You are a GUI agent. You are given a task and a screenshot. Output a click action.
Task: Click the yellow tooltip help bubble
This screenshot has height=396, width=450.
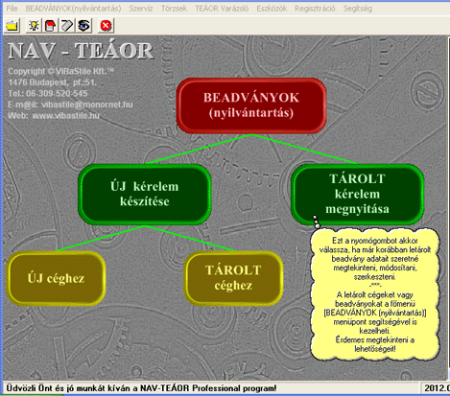pyautogui.click(x=375, y=294)
